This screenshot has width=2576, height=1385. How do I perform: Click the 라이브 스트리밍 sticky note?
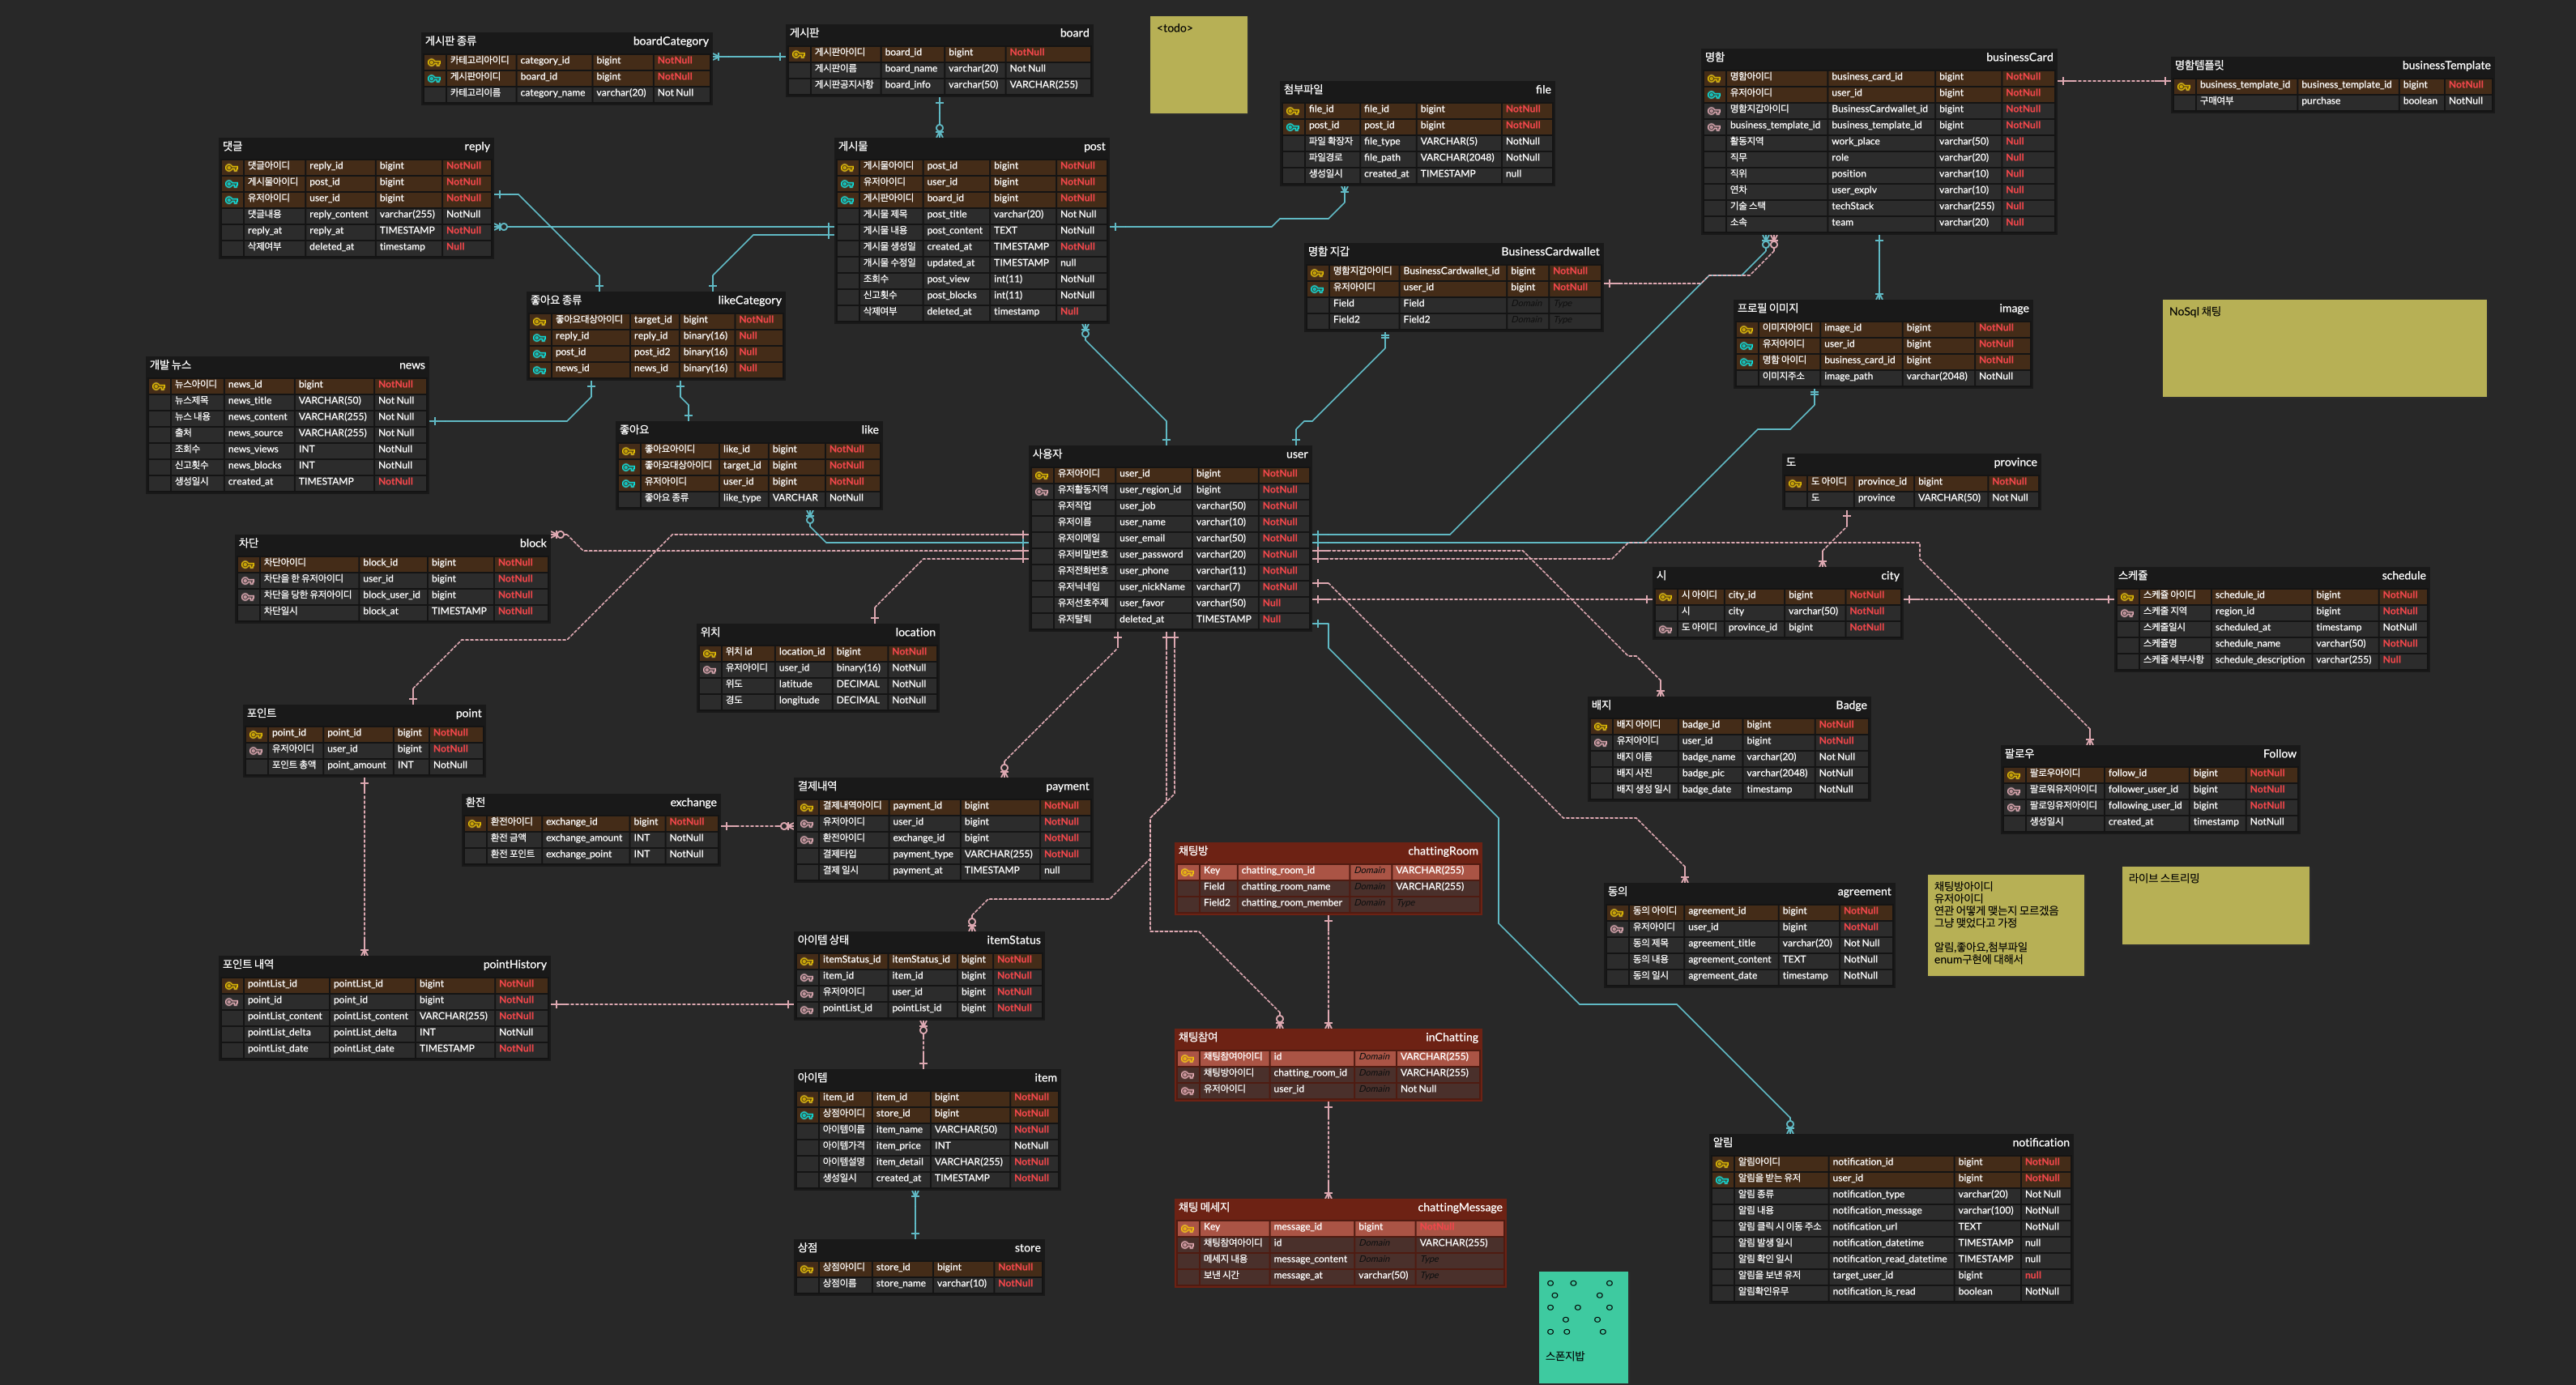[2214, 905]
